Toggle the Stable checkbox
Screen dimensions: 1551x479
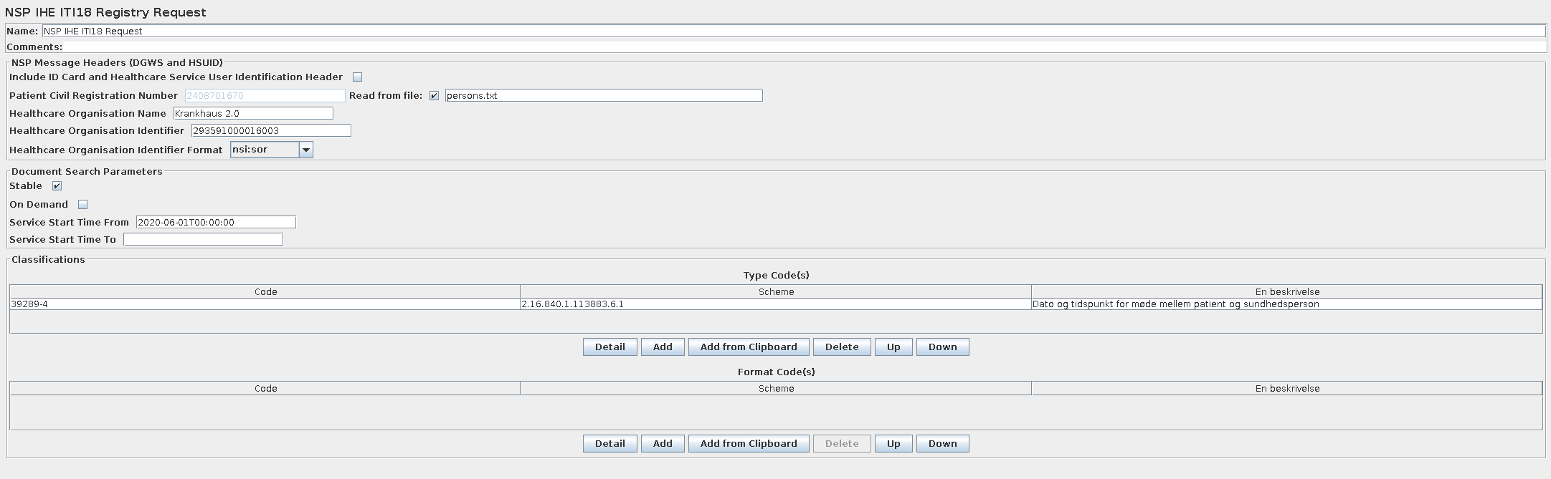57,186
